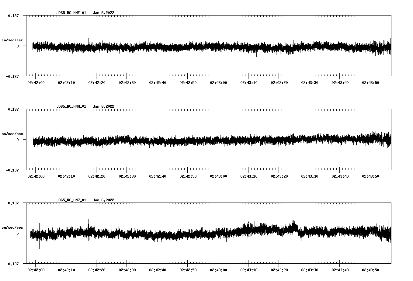
Task: Click 02:42:40 time label under HNZ plot
Action: click(158, 270)
